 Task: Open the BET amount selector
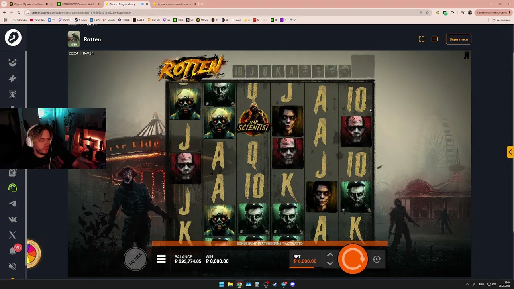(306, 259)
